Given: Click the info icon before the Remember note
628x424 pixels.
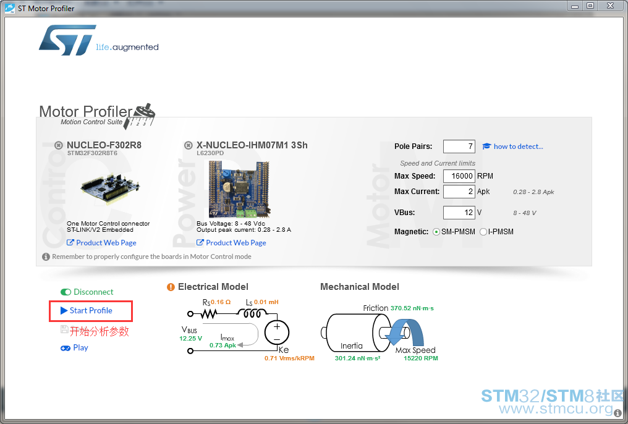Looking at the screenshot, I should coord(46,257).
